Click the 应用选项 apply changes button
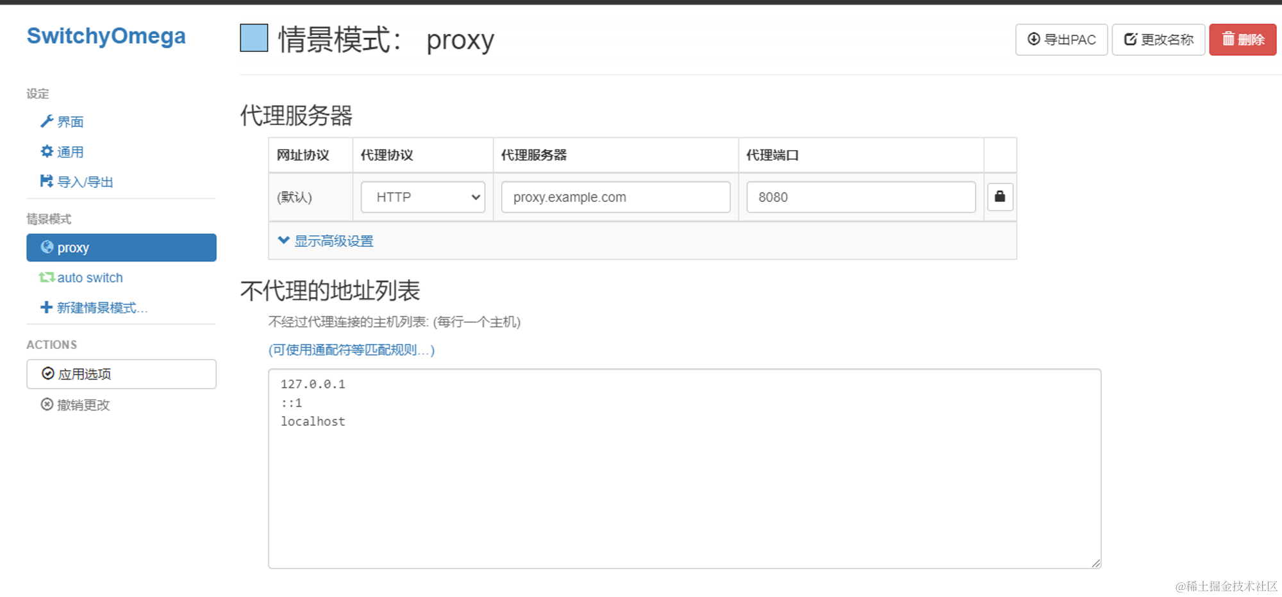The height and width of the screenshot is (597, 1282). [x=121, y=374]
